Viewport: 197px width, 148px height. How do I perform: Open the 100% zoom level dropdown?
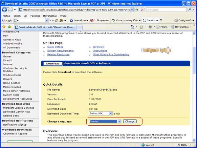(190, 145)
